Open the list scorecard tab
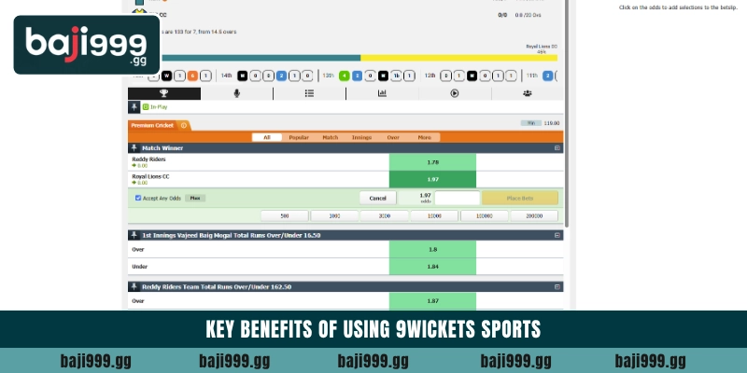 (309, 93)
